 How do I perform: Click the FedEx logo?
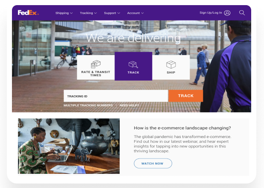pos(28,13)
